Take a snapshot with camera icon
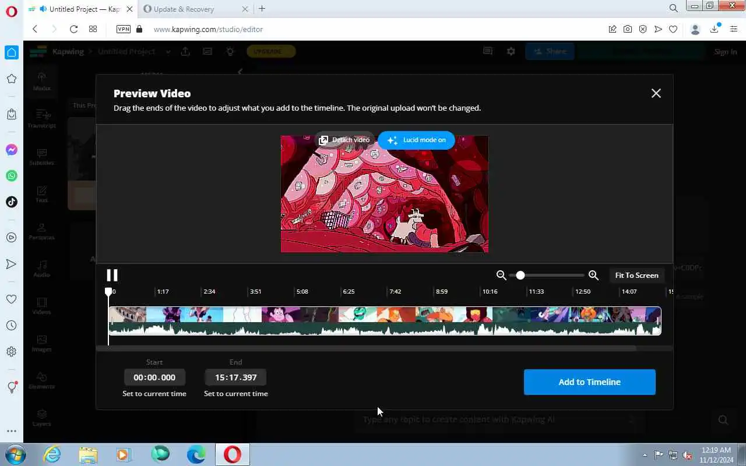746x466 pixels. point(628,29)
